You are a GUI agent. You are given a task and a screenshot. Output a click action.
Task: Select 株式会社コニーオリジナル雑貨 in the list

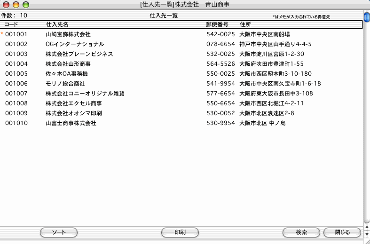[85, 94]
